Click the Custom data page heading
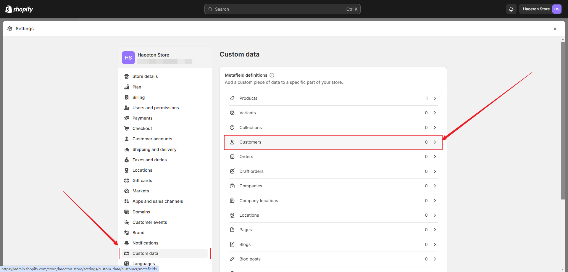The height and width of the screenshot is (272, 568). (x=240, y=54)
